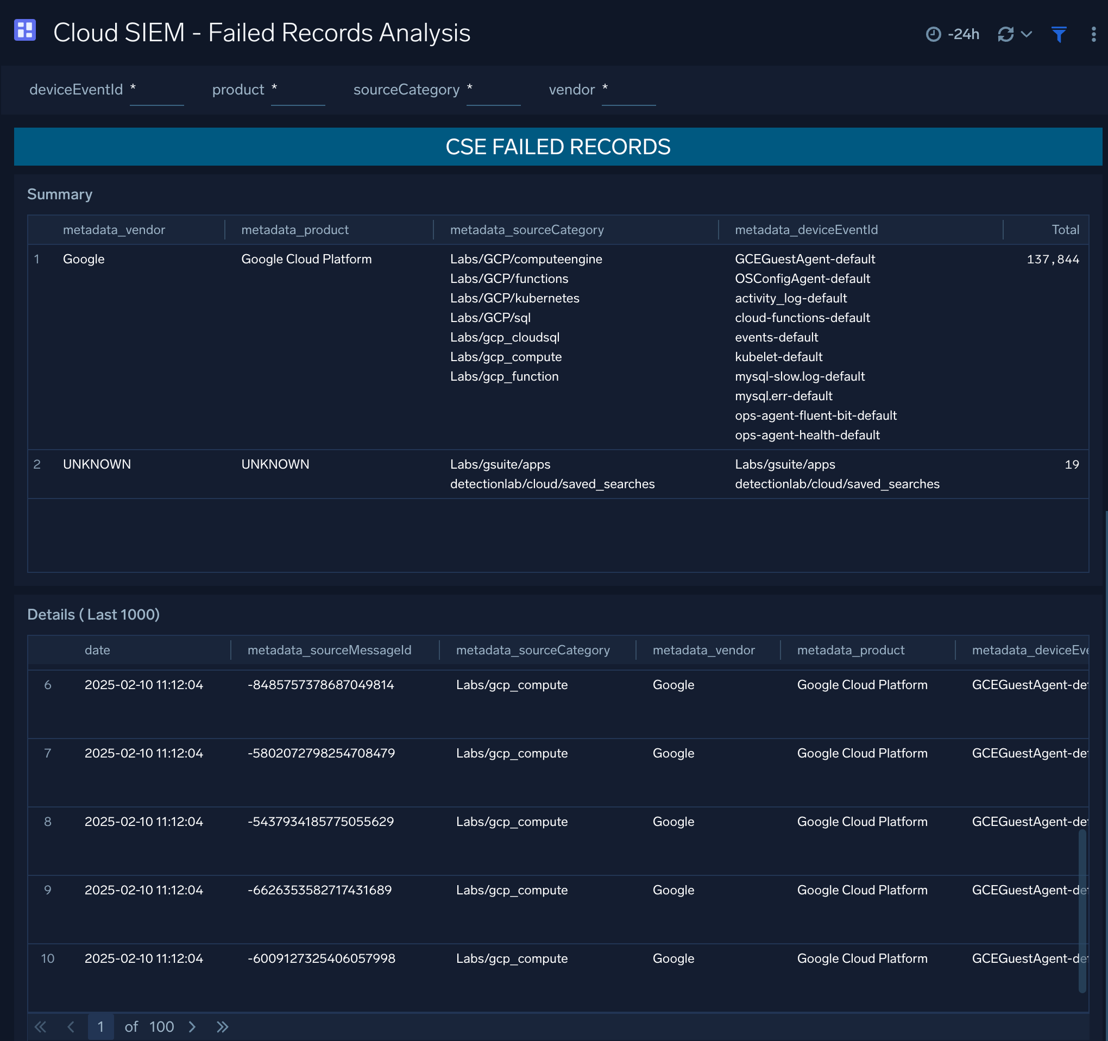Open the dashboard filter funnel icon
Screen dimensions: 1108x1041
1059,35
